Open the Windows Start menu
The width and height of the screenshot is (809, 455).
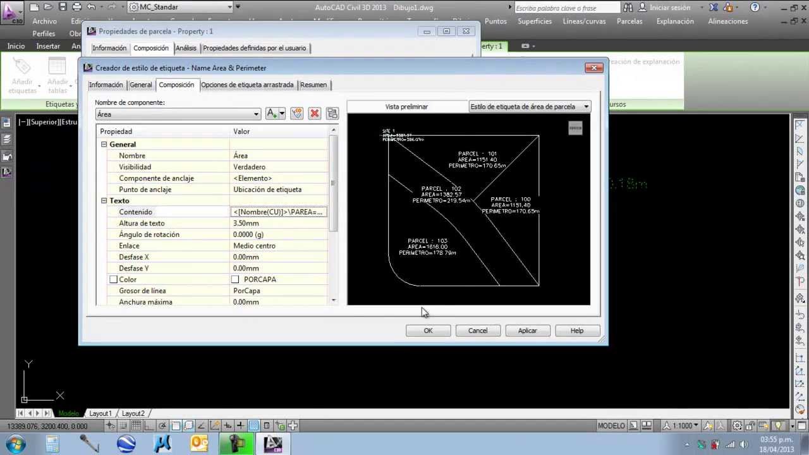point(15,444)
